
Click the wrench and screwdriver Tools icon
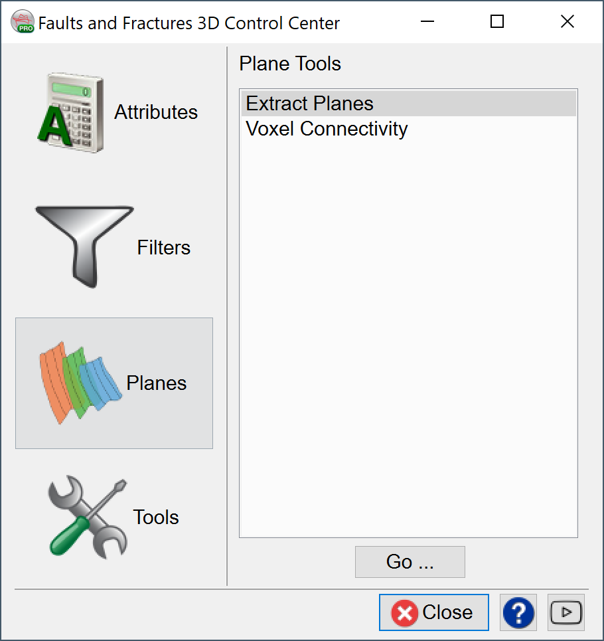pos(87,518)
